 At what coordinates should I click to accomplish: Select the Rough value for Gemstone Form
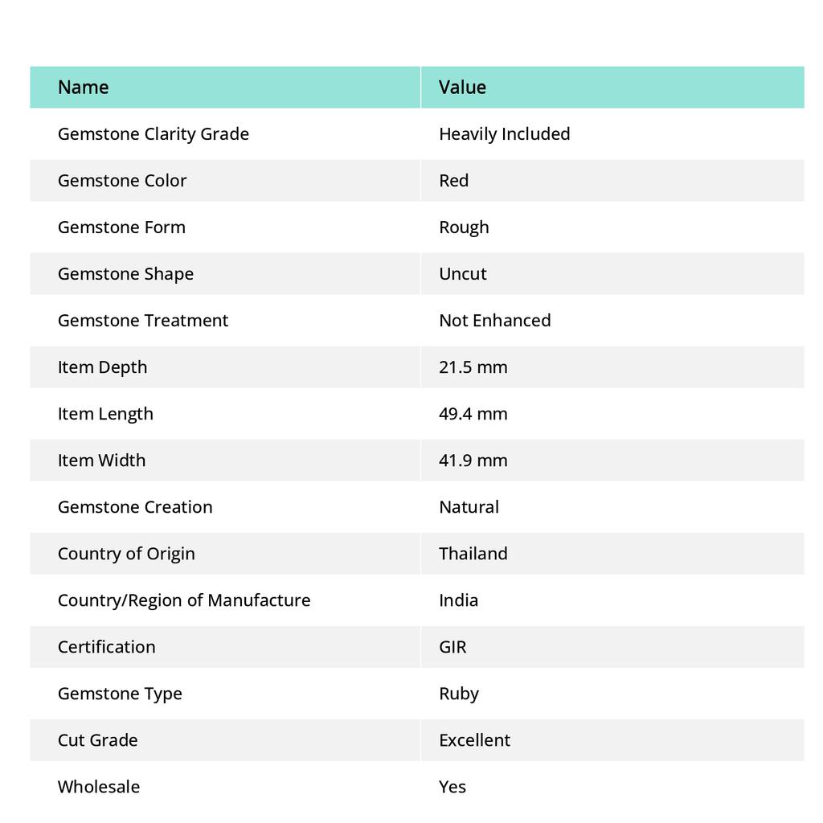point(464,227)
